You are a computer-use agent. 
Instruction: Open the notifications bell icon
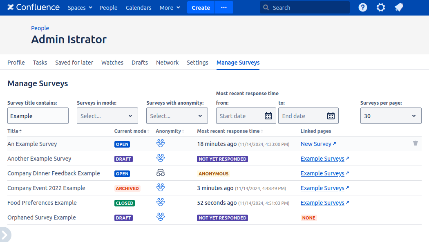(x=399, y=7)
